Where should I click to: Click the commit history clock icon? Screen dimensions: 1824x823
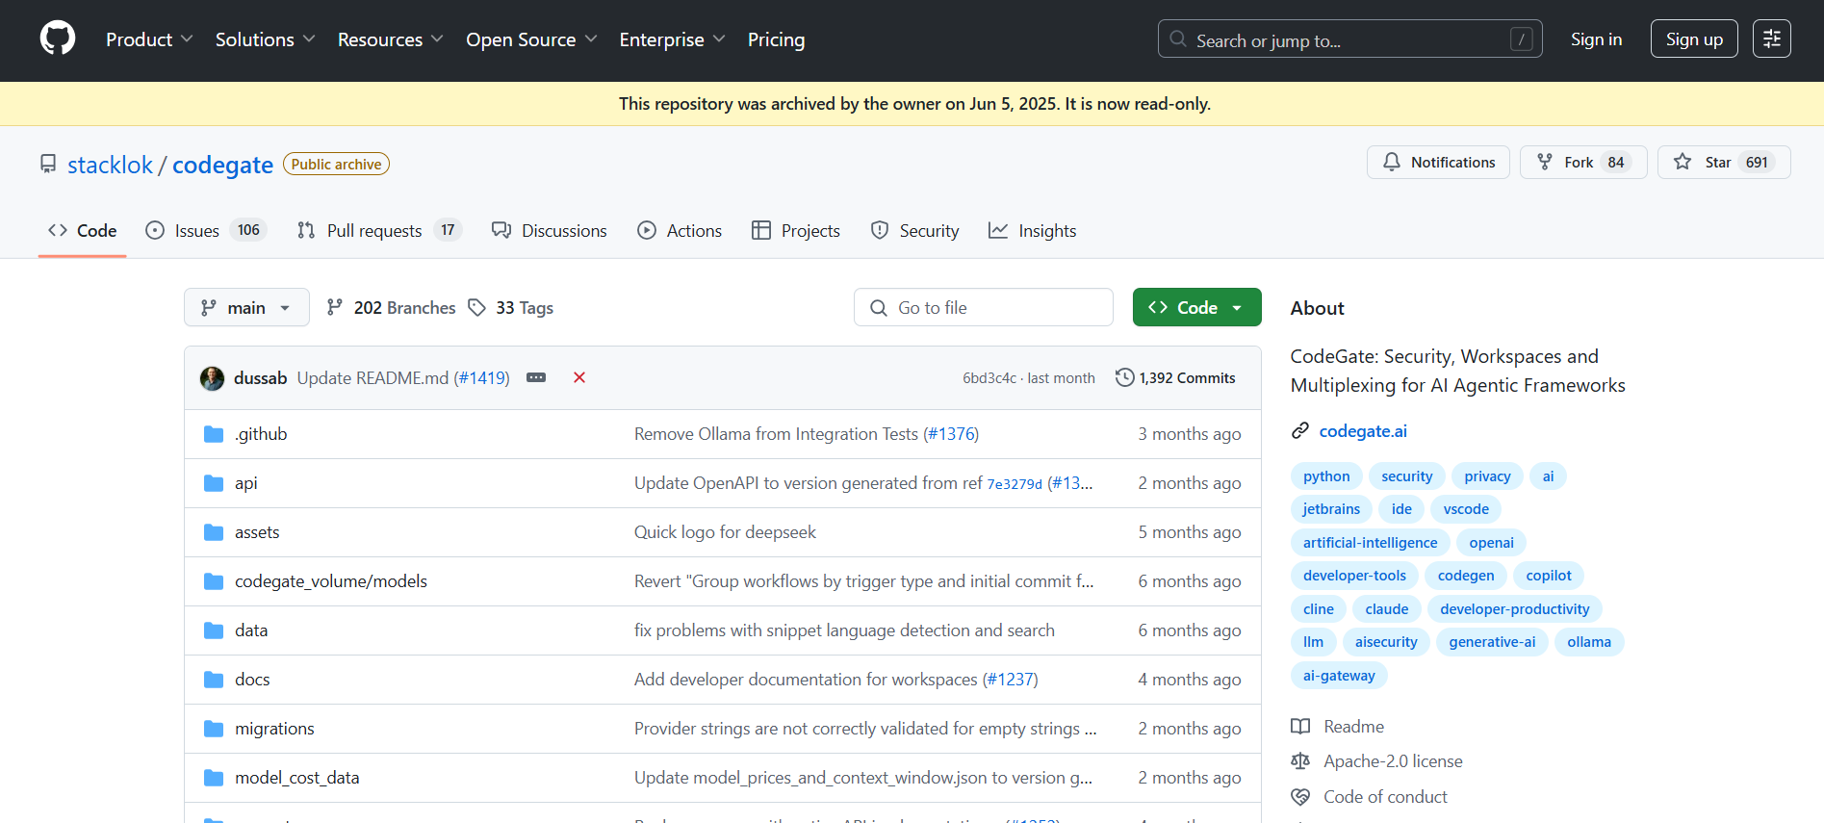click(x=1124, y=377)
